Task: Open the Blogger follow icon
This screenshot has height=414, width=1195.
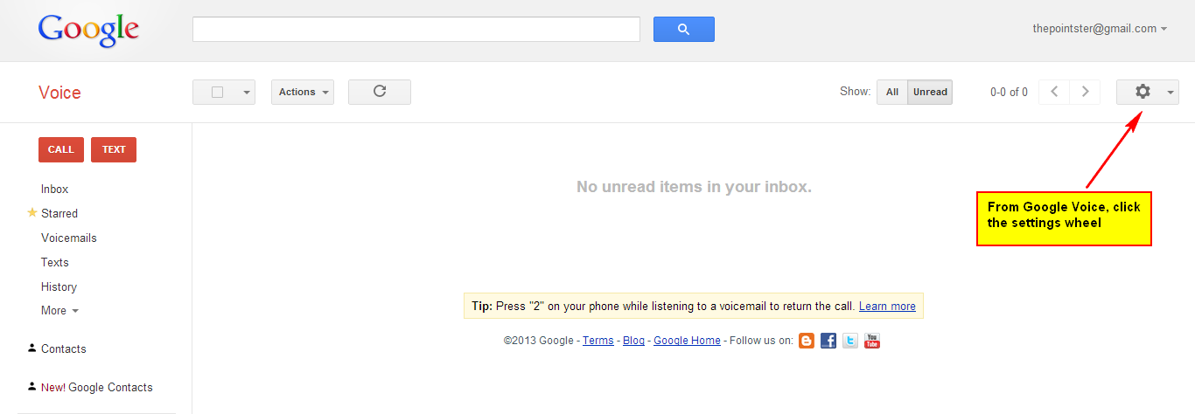Action: (807, 341)
